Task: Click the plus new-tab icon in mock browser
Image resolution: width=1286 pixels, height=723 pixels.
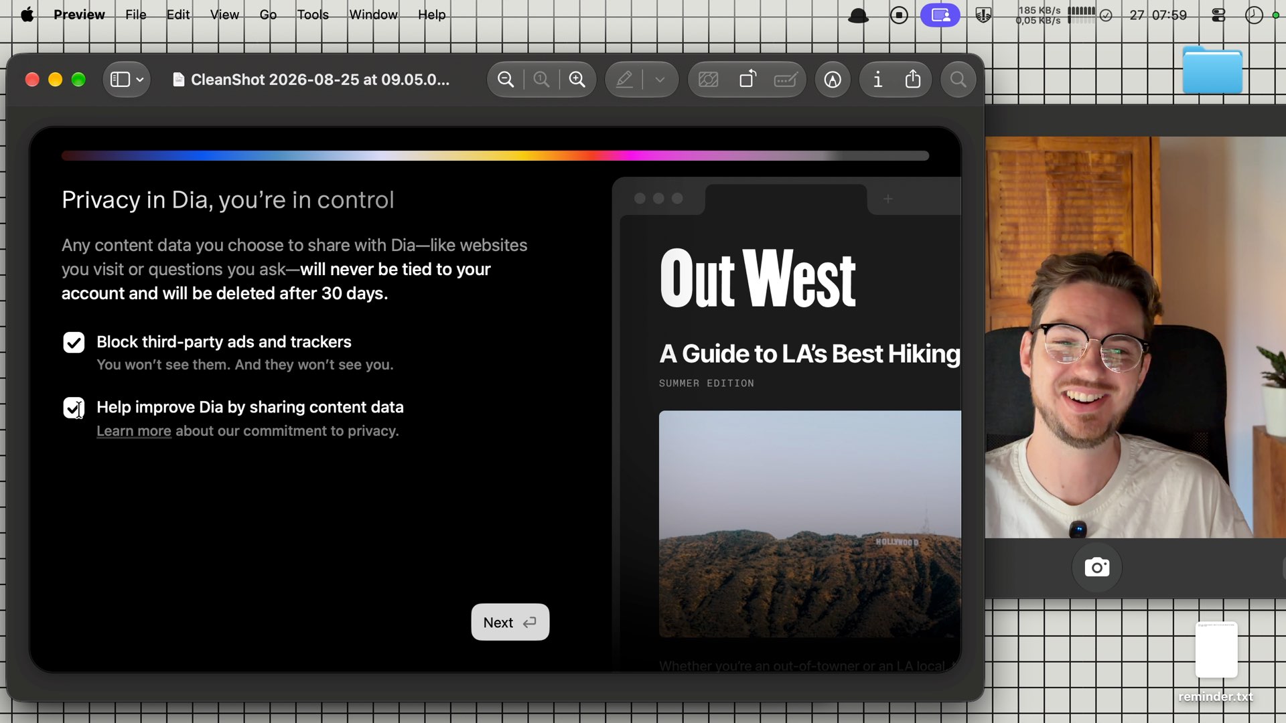Action: click(x=887, y=199)
